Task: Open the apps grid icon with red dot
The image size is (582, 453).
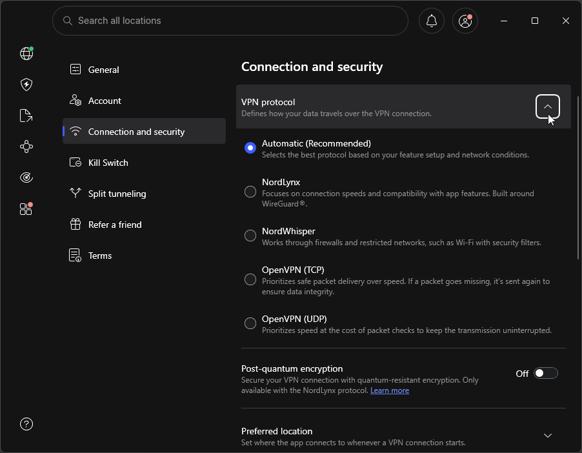Action: coord(26,208)
